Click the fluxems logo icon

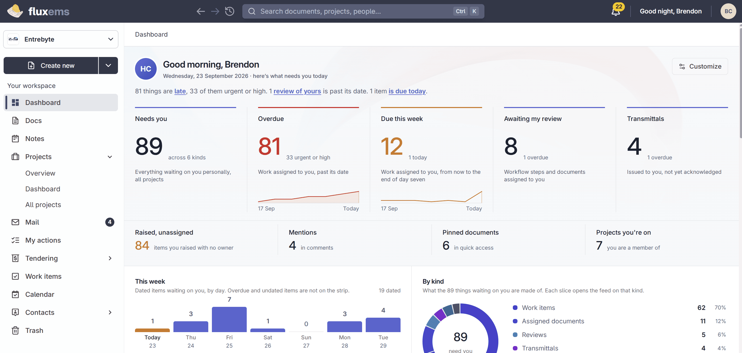[x=15, y=11]
